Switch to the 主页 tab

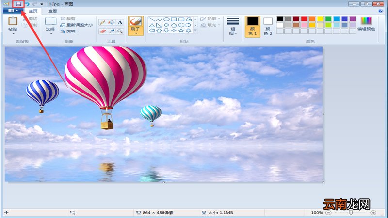point(33,11)
